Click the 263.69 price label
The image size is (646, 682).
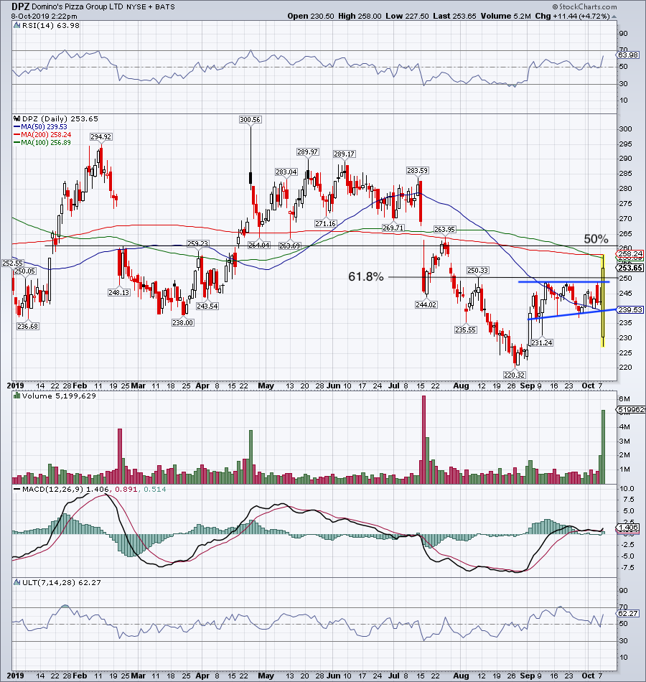pos(290,246)
